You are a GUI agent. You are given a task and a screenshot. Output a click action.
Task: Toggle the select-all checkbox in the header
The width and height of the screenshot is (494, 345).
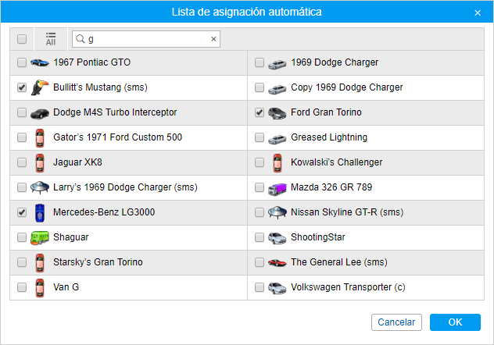tap(22, 39)
